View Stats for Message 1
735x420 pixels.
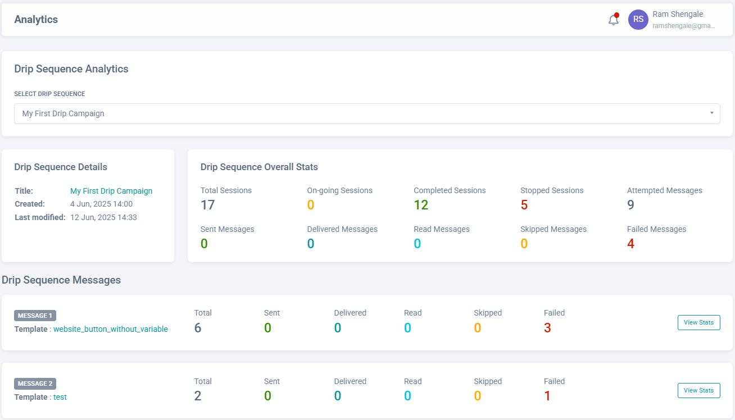click(x=698, y=322)
